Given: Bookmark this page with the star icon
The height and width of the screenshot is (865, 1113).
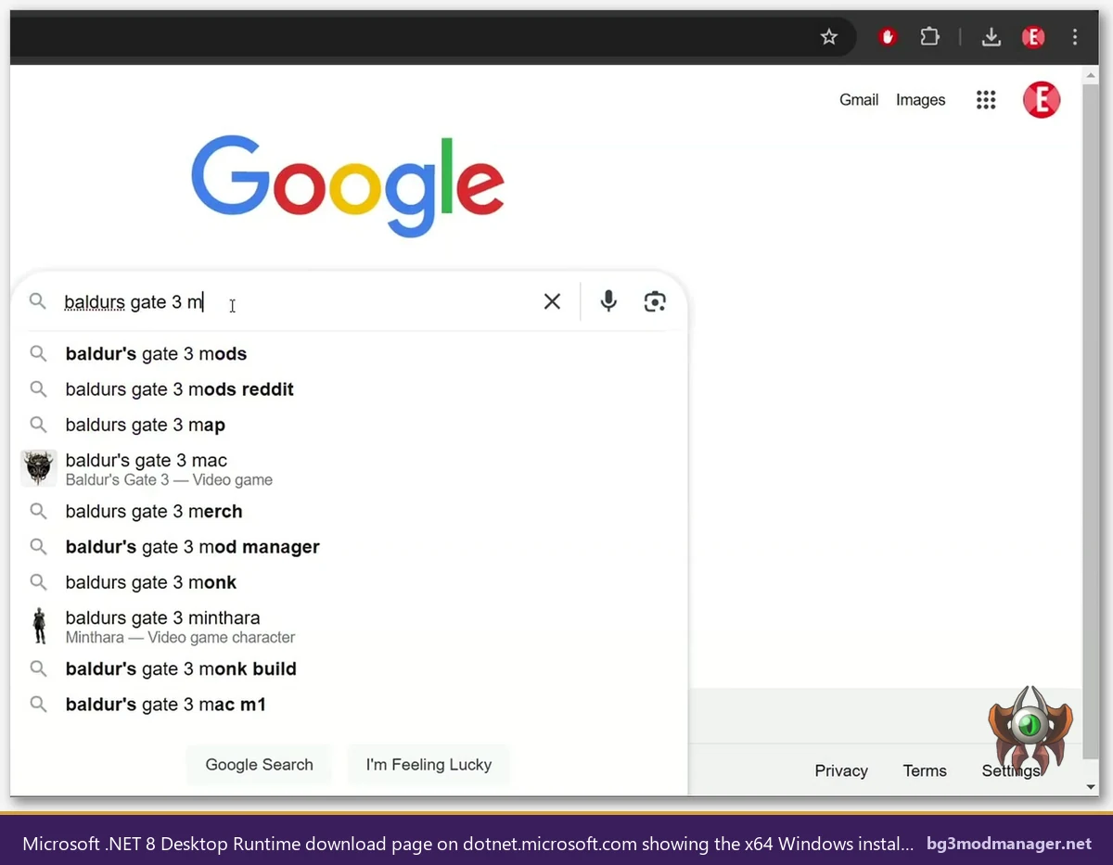Looking at the screenshot, I should [829, 37].
